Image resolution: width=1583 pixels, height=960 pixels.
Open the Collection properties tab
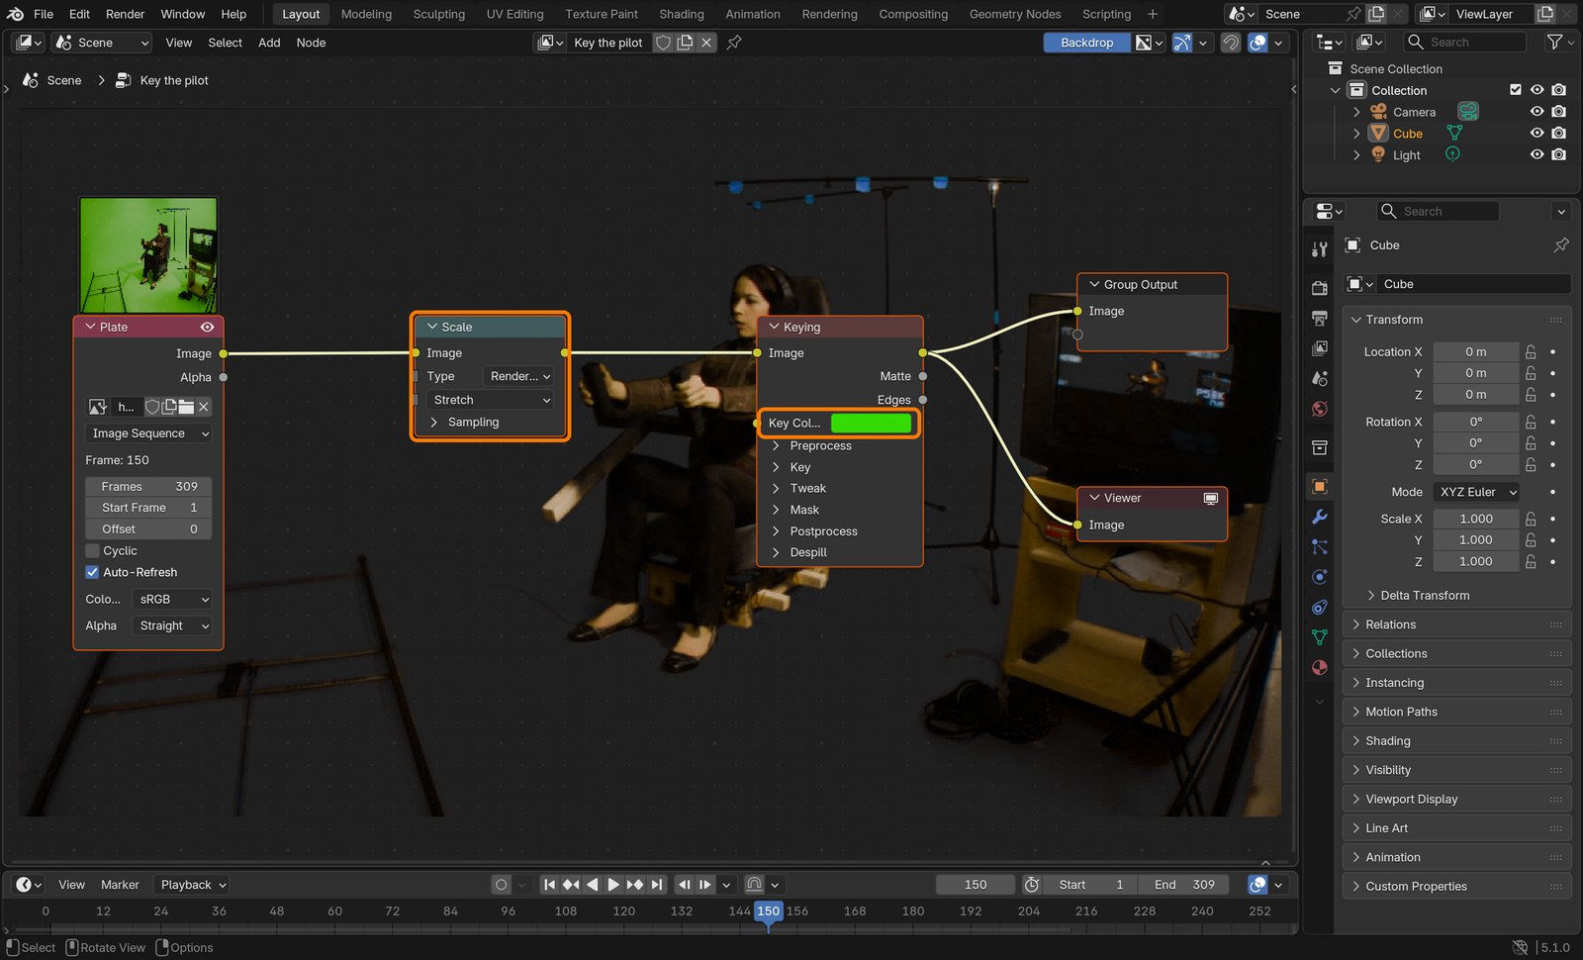(1319, 447)
